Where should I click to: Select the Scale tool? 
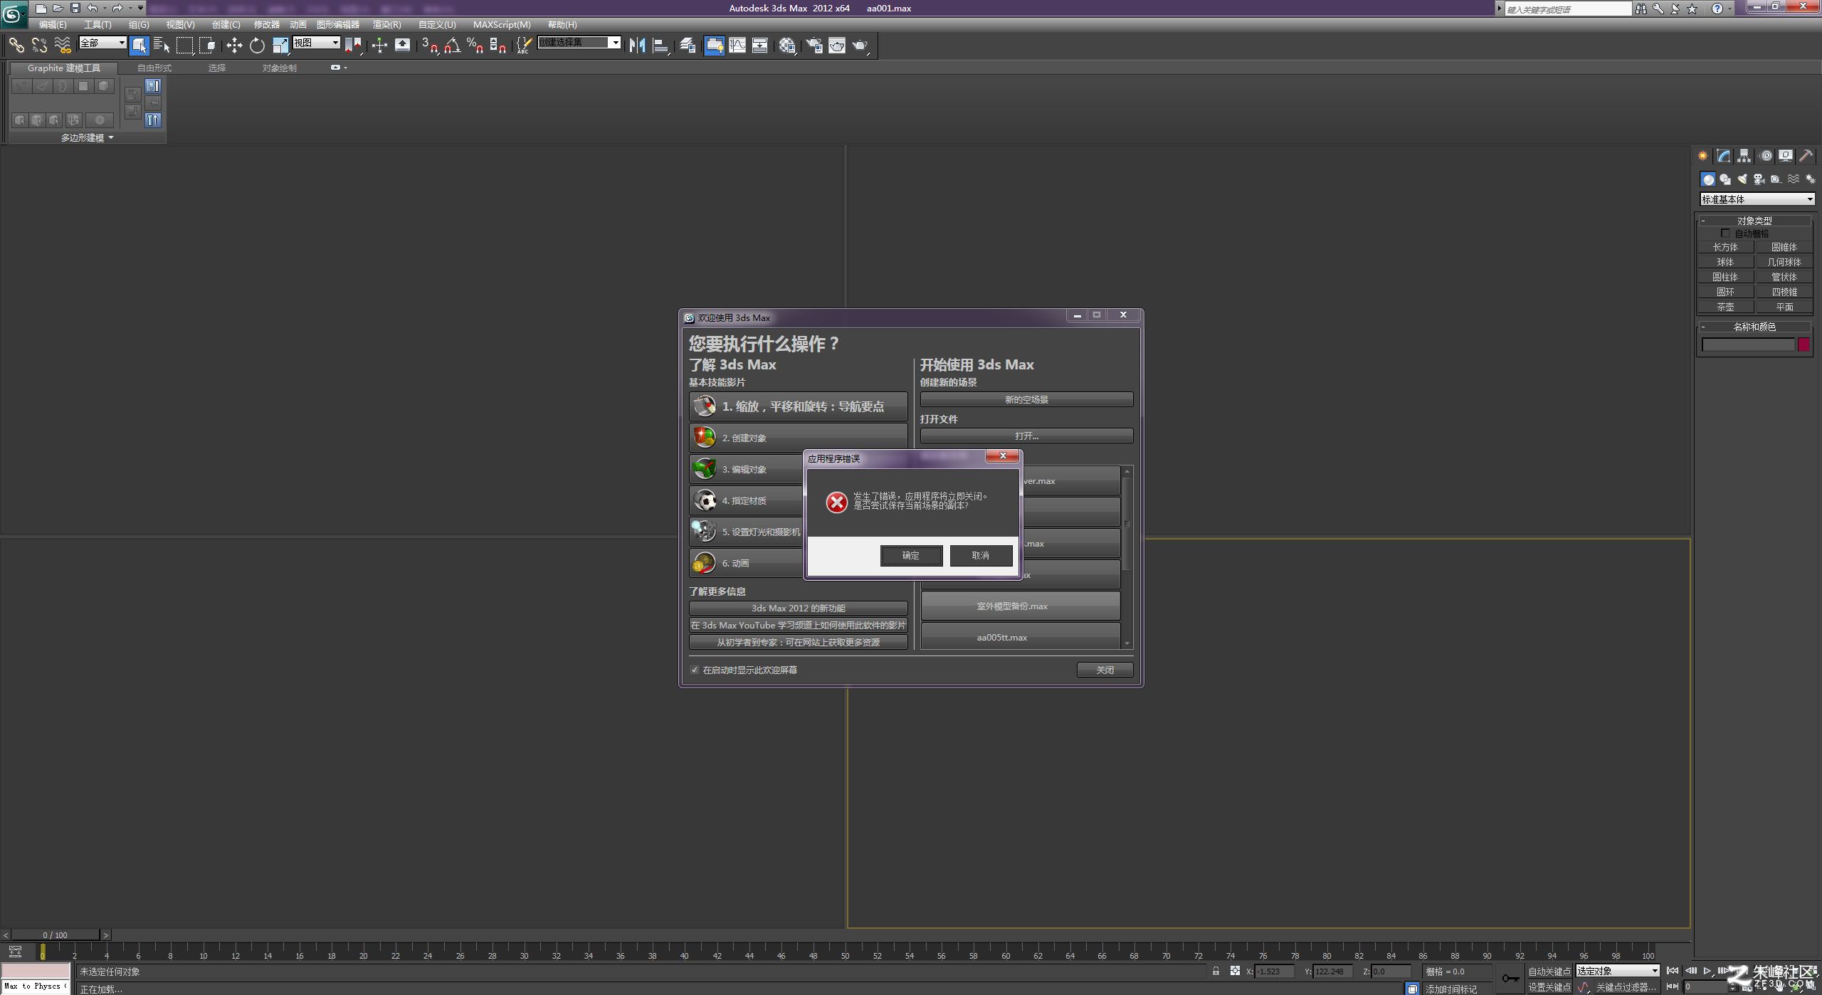pos(280,46)
